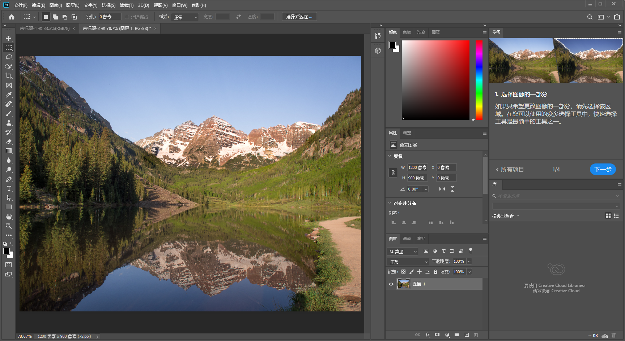Screen dimensions: 625x341
Task: Select the Lasso tool
Action: (9, 57)
